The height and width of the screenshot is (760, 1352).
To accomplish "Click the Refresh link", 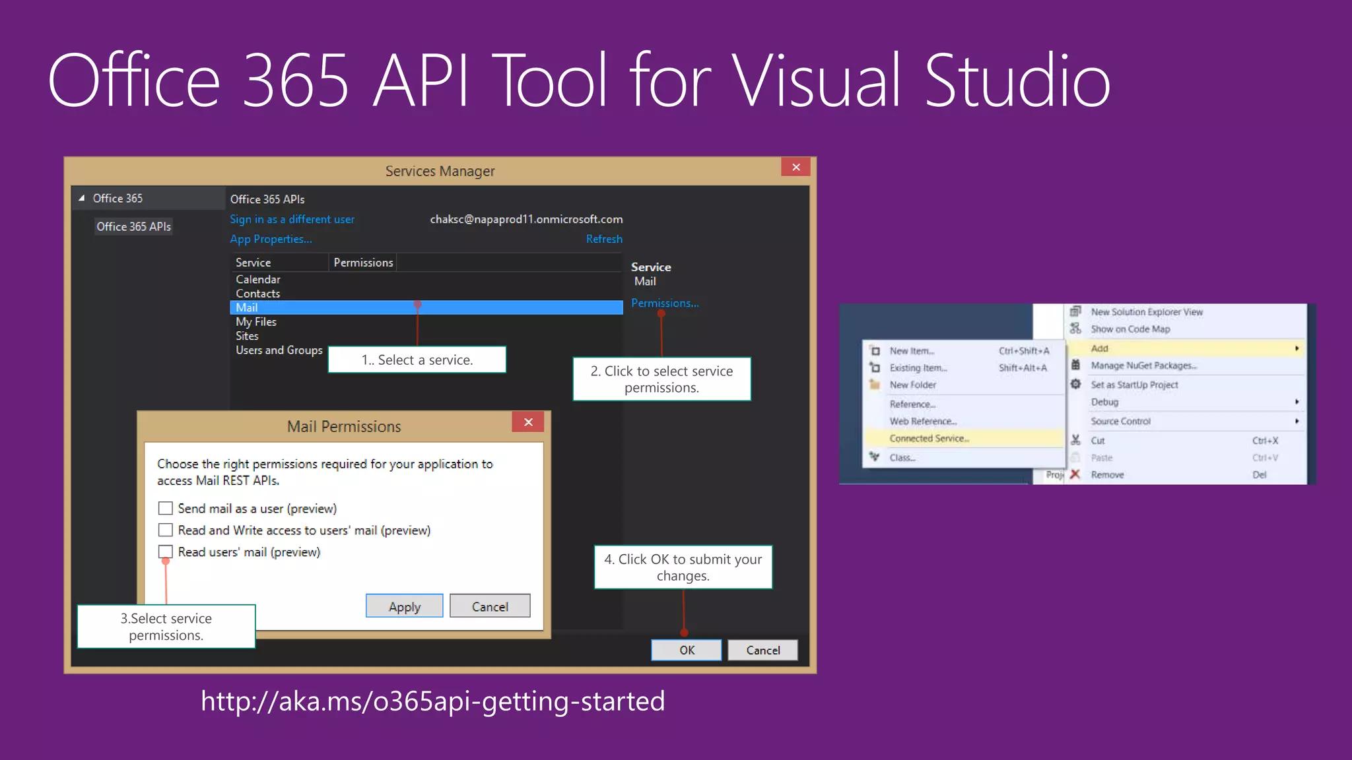I will [604, 239].
